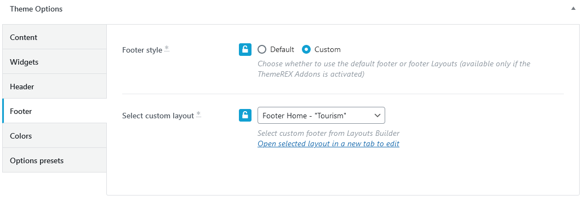Viewport: 583px width, 201px height.
Task: Open the Footer Home - "Tourism" dropdown
Action: pos(321,116)
